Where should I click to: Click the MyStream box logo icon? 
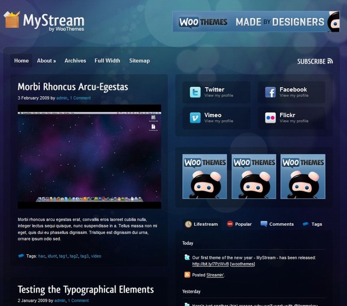(x=12, y=19)
